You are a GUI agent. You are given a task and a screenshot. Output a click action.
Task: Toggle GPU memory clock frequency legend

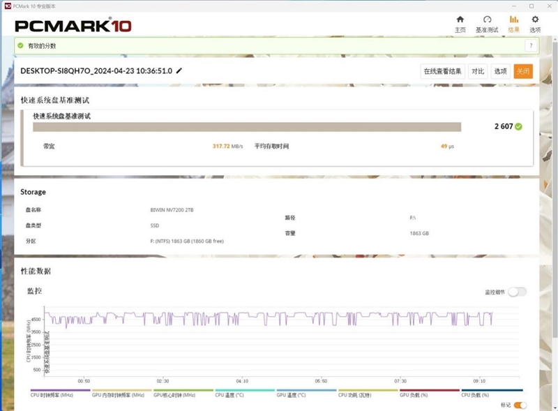(x=121, y=393)
